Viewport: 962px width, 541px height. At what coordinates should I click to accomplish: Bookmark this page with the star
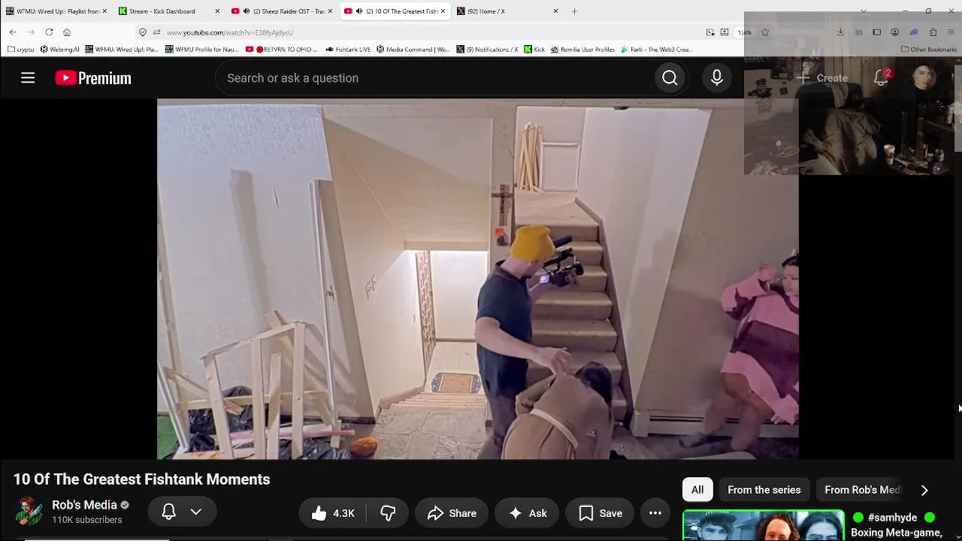click(765, 32)
